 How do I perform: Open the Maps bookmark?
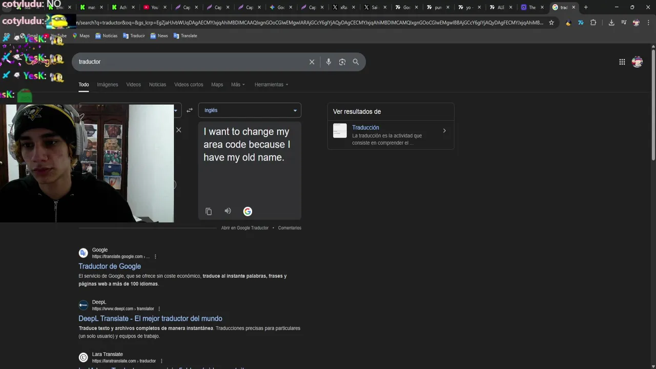(81, 36)
